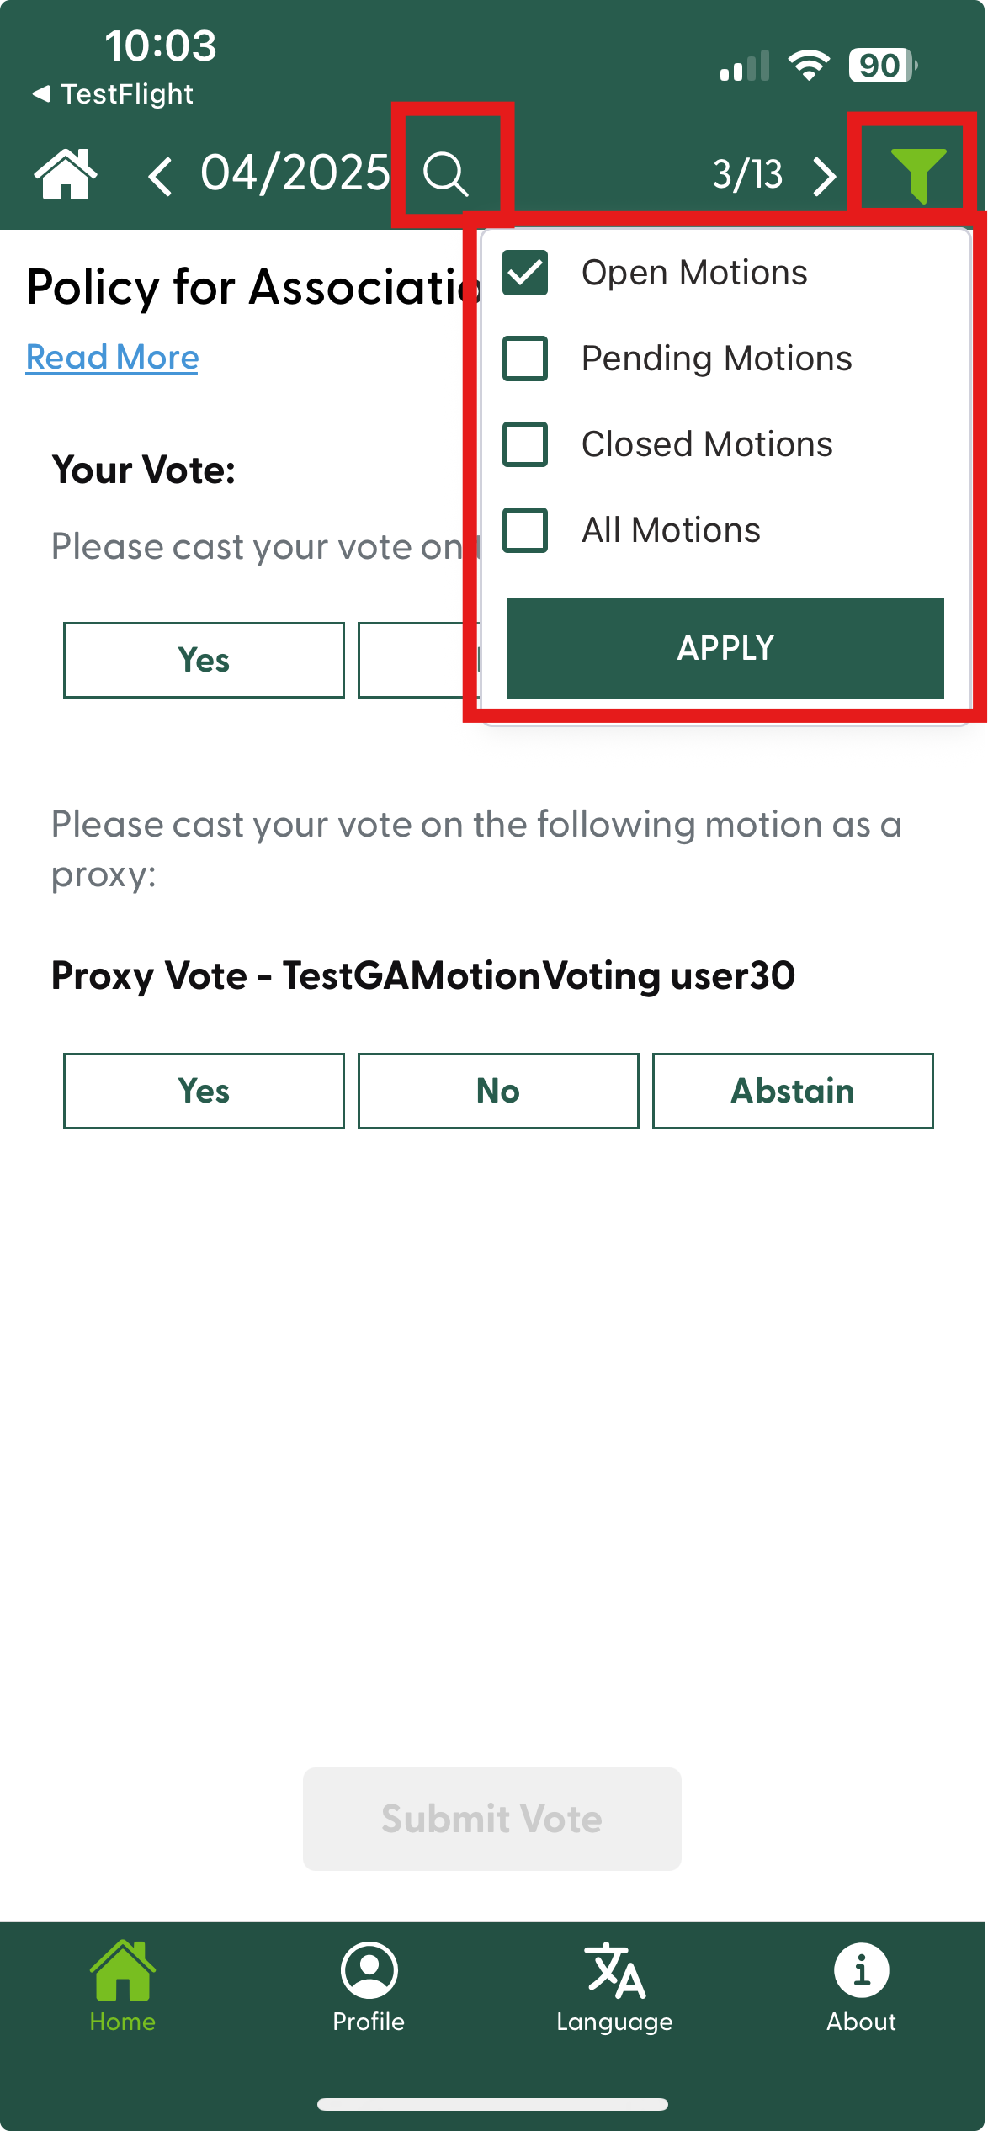Tap the home icon in the header
The image size is (988, 2131).
(x=65, y=174)
